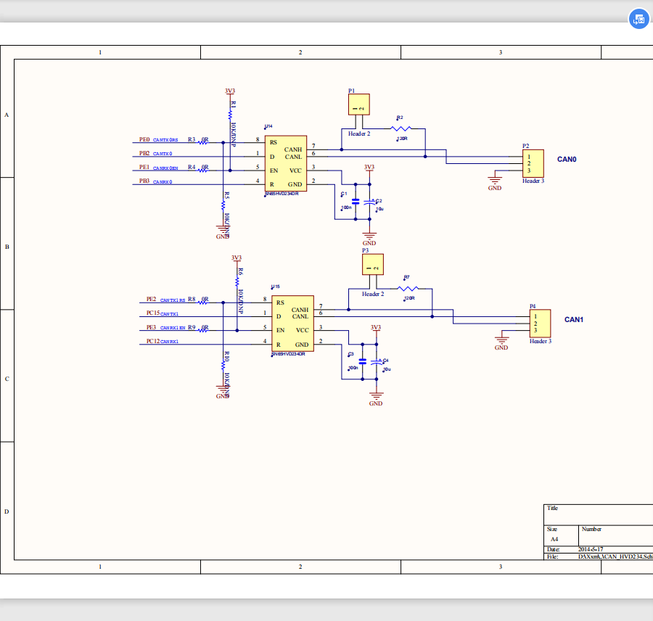Select the U14 transceiver chip symbol
The width and height of the screenshot is (653, 621).
point(286,163)
